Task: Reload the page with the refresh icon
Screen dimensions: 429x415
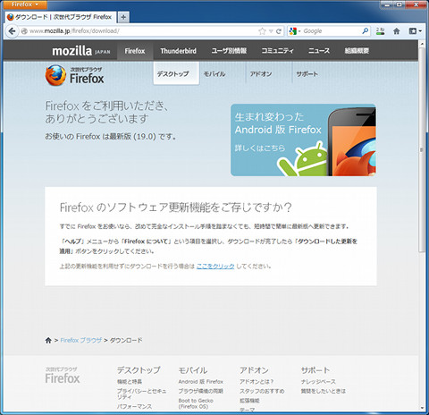Action: [279, 31]
